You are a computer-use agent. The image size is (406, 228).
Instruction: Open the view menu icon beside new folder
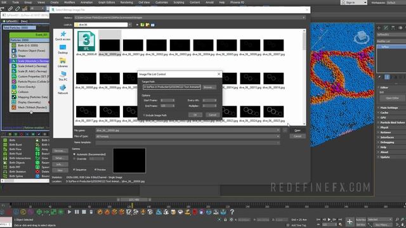[152, 25]
